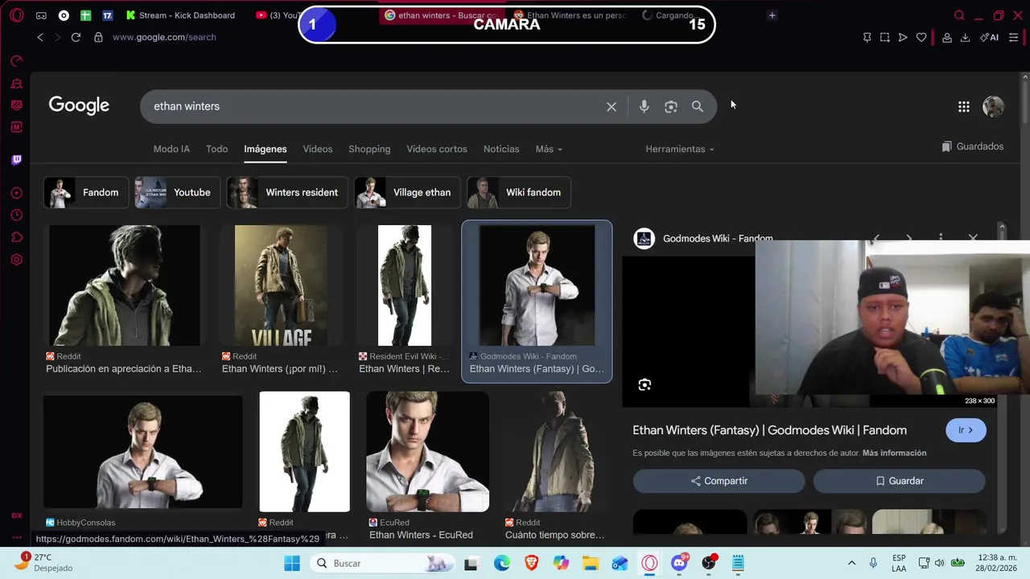Open 'Cuánto tiempo sobre...' Reddit image

click(555, 452)
